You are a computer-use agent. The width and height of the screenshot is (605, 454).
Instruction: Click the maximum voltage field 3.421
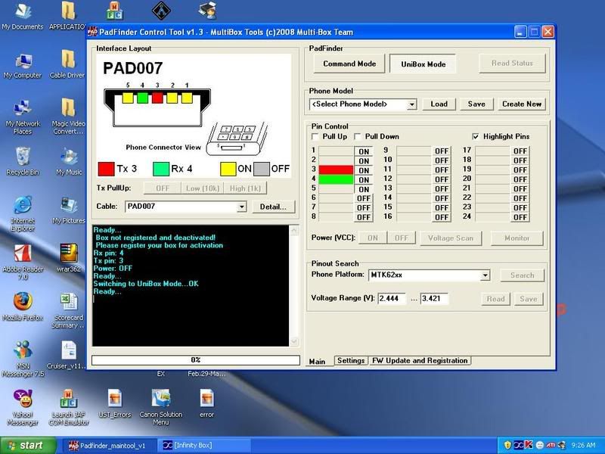(x=434, y=298)
